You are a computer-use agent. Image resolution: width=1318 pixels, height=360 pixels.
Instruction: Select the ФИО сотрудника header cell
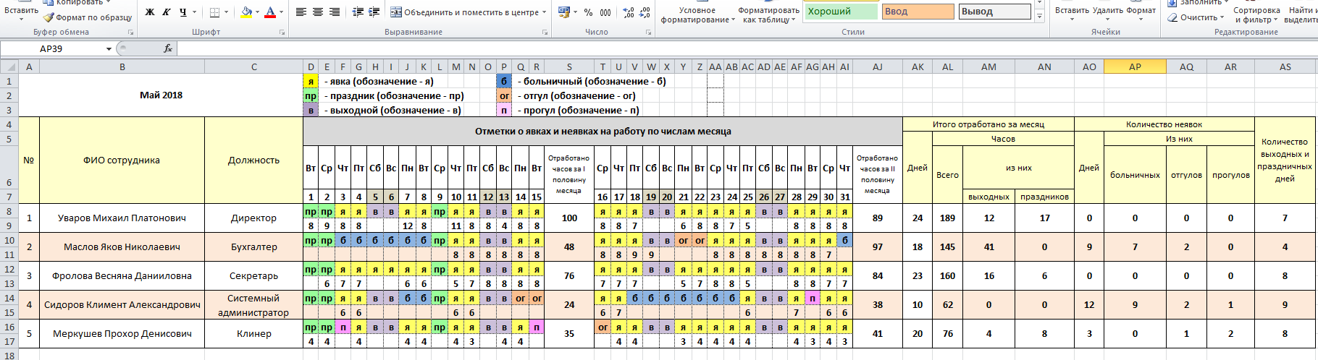tap(122, 160)
